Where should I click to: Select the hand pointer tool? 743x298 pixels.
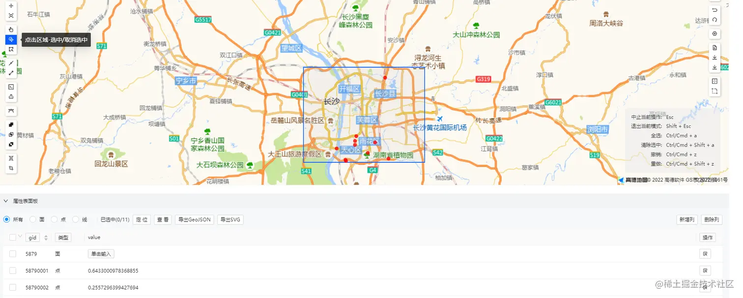pos(11,30)
